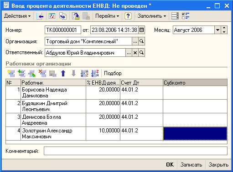Select the Золотухин Александр Максимович cell
Screen dimensions: 233x172
tap(53, 134)
